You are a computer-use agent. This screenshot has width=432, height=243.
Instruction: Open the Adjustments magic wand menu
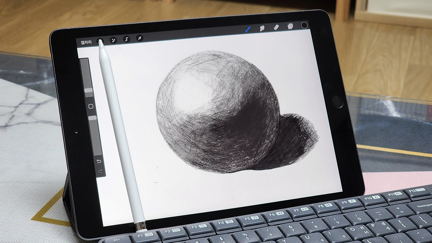click(x=113, y=40)
